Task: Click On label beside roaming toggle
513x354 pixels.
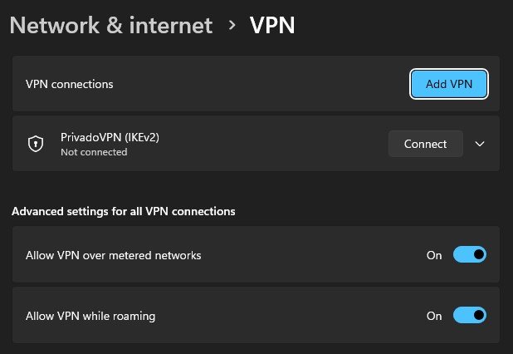Action: [434, 316]
